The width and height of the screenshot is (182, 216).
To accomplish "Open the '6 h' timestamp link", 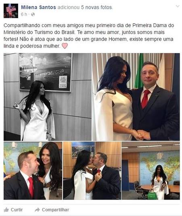I will (24, 15).
